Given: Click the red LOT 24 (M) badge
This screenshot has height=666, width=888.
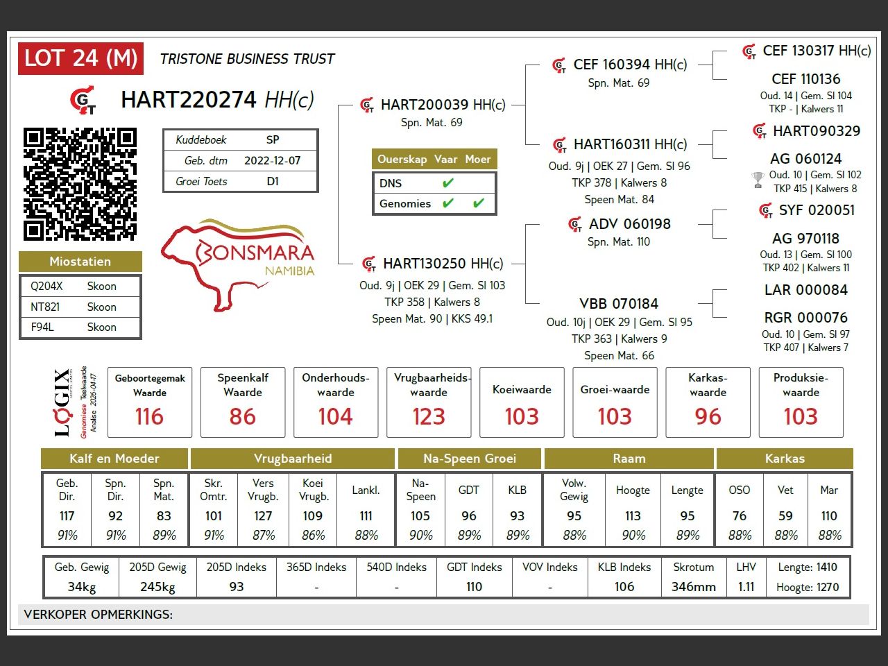Looking at the screenshot, I should [80, 58].
